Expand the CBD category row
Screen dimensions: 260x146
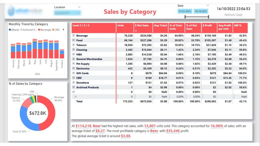click(73, 78)
